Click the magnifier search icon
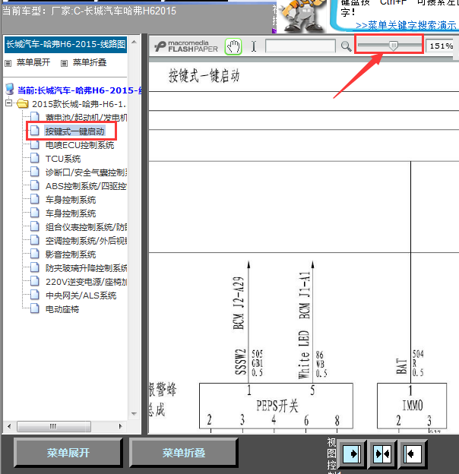The width and height of the screenshot is (459, 474). (x=346, y=46)
